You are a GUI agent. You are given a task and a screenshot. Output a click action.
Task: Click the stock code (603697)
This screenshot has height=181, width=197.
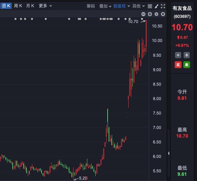[x=182, y=17]
